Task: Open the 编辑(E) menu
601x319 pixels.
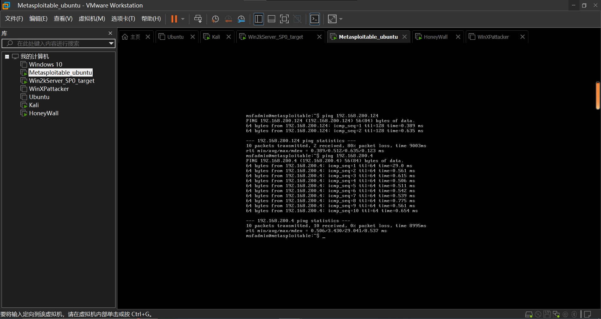Action: tap(39, 19)
